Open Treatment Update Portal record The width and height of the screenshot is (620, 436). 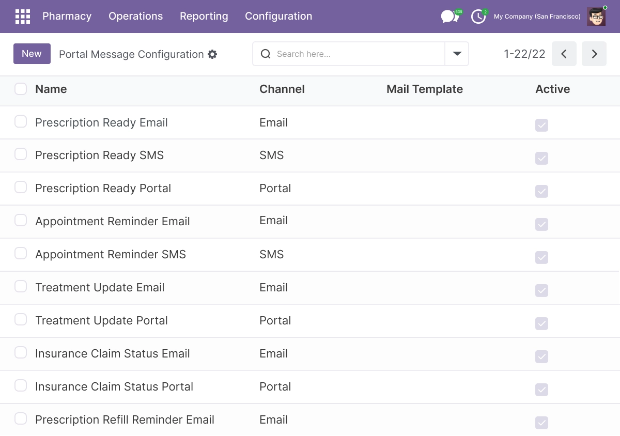tap(101, 320)
